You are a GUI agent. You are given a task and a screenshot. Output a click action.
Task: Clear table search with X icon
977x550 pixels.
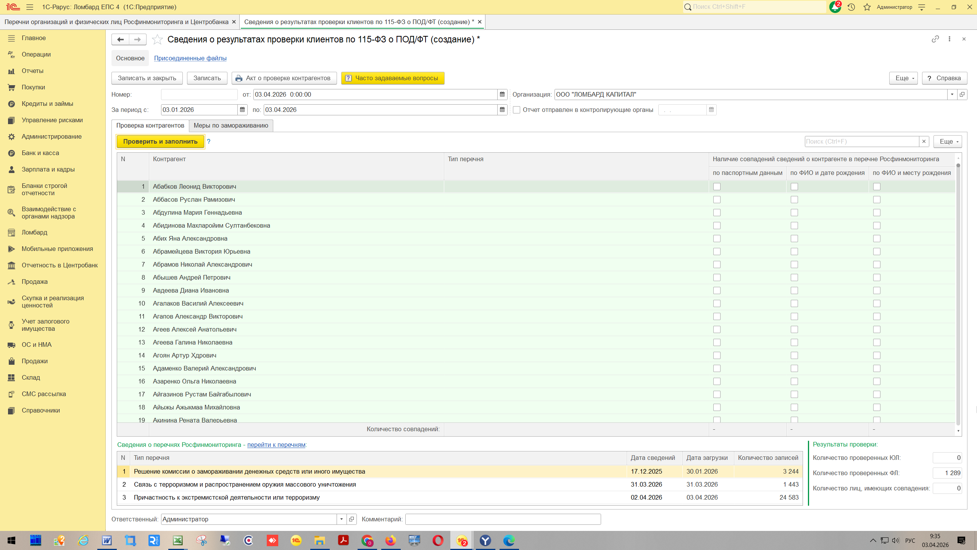pos(924,141)
